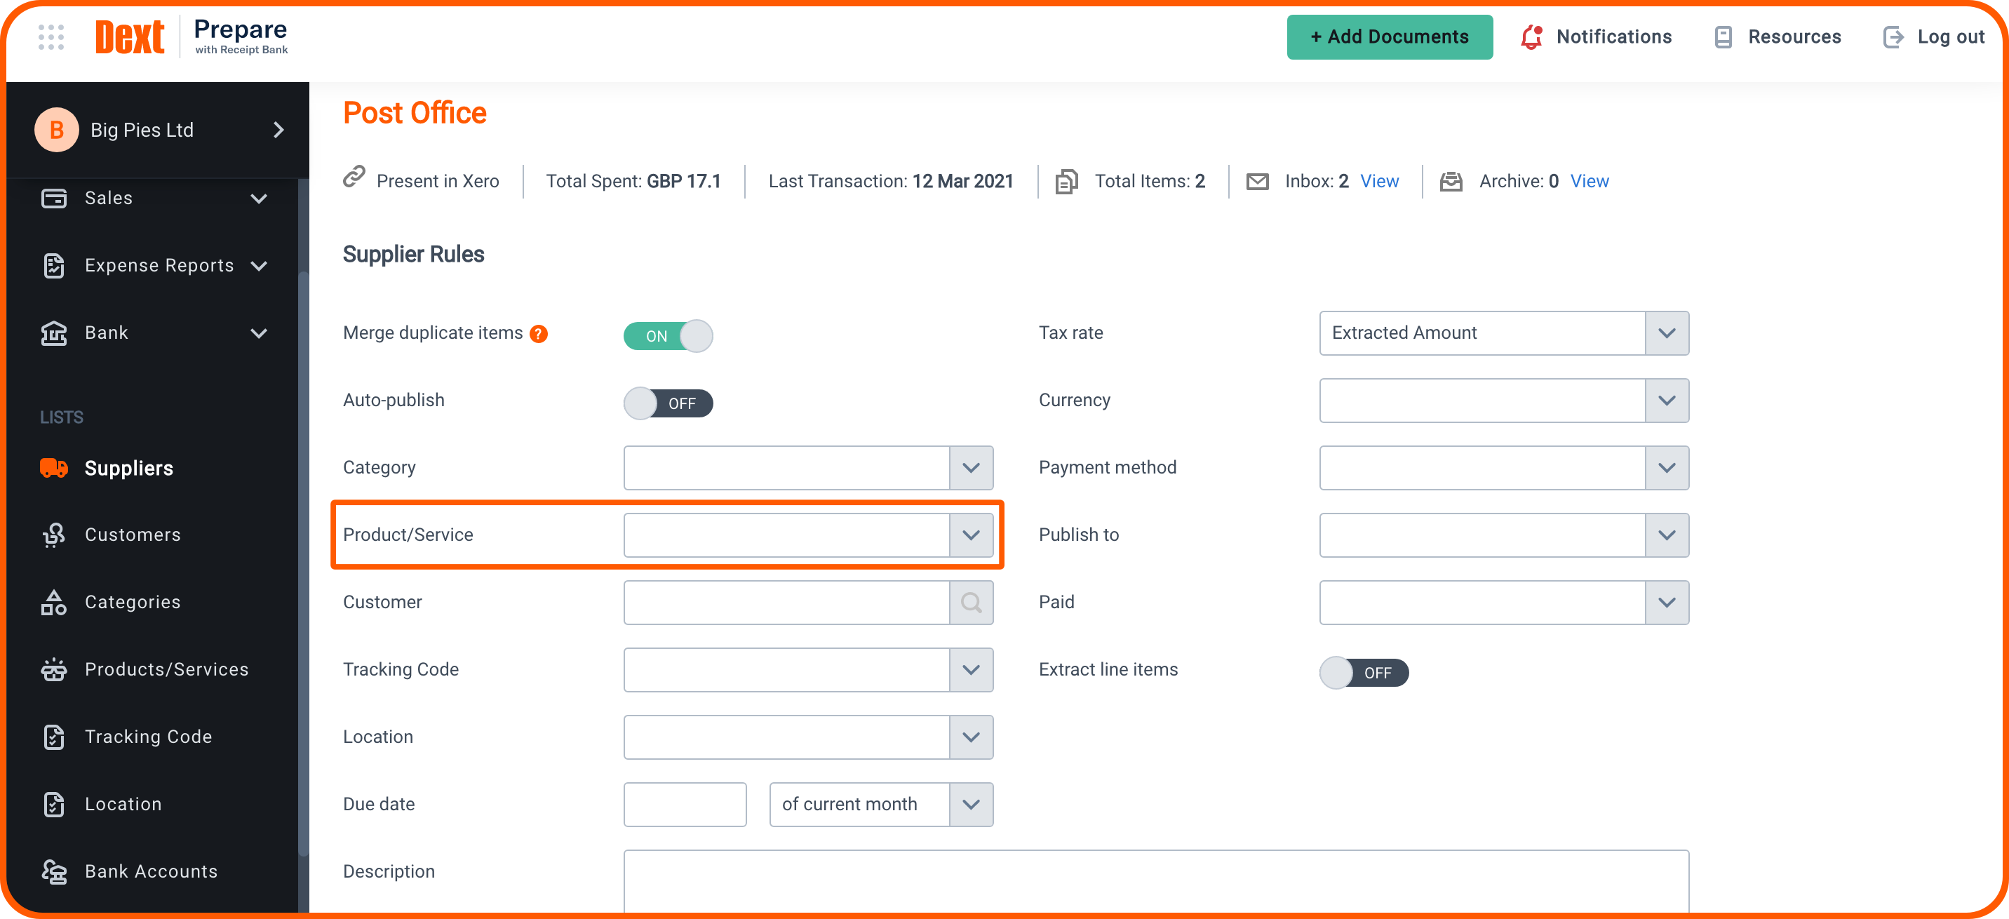
Task: Click the Due date day field
Action: click(685, 803)
